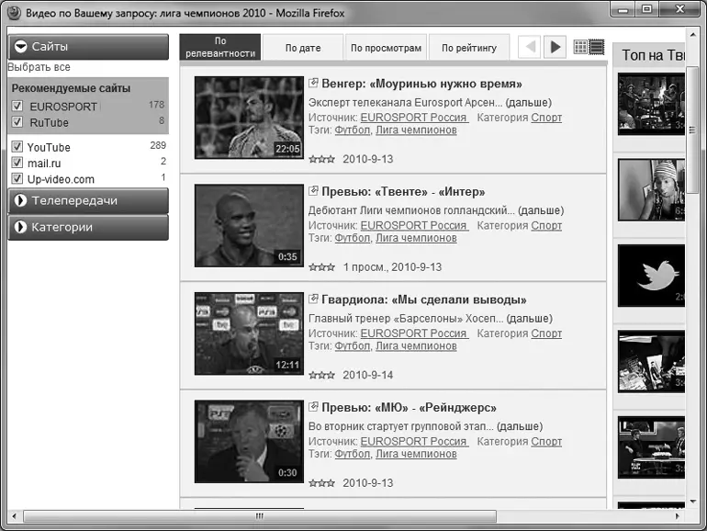Open title Превью: «Твенте» - «Интер»

(x=403, y=192)
